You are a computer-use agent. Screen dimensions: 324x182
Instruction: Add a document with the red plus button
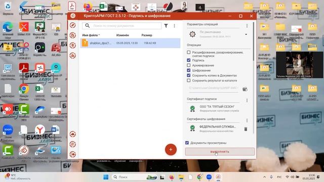[x=171, y=150]
